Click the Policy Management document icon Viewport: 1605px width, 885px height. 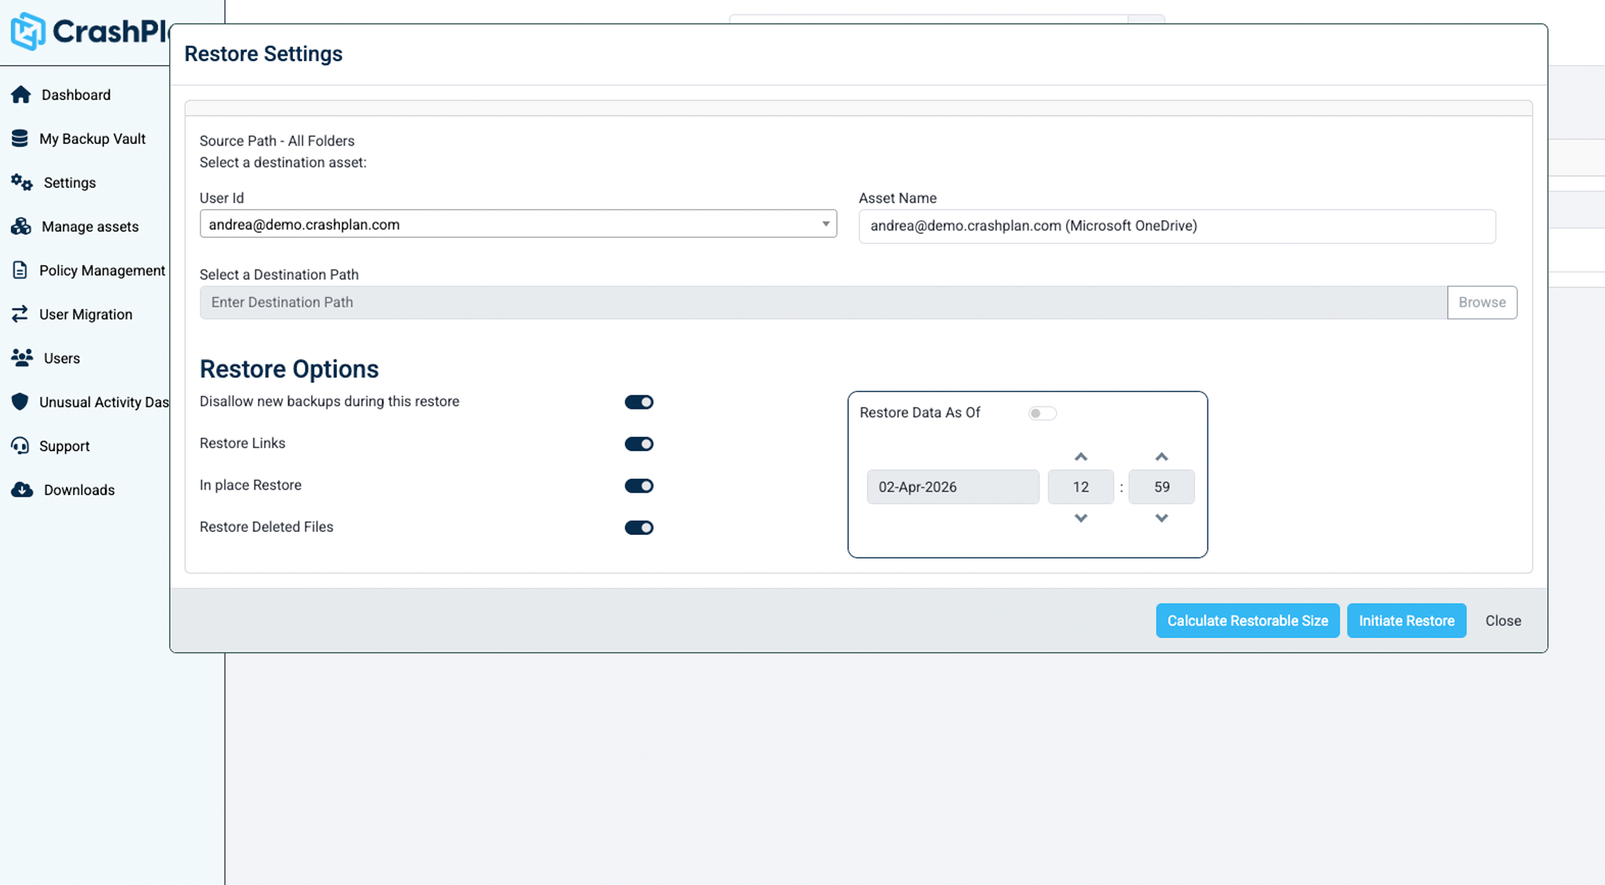pos(20,270)
